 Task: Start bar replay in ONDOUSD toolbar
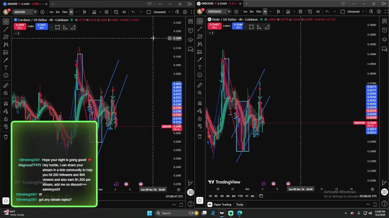[x=318, y=12]
